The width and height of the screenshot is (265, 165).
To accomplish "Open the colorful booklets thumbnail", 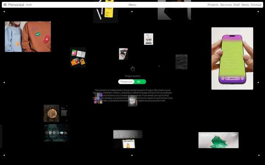I will (78, 58).
